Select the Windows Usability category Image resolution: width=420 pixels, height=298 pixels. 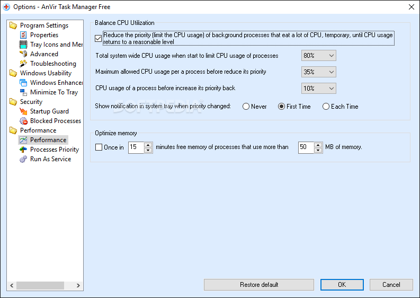click(x=46, y=73)
